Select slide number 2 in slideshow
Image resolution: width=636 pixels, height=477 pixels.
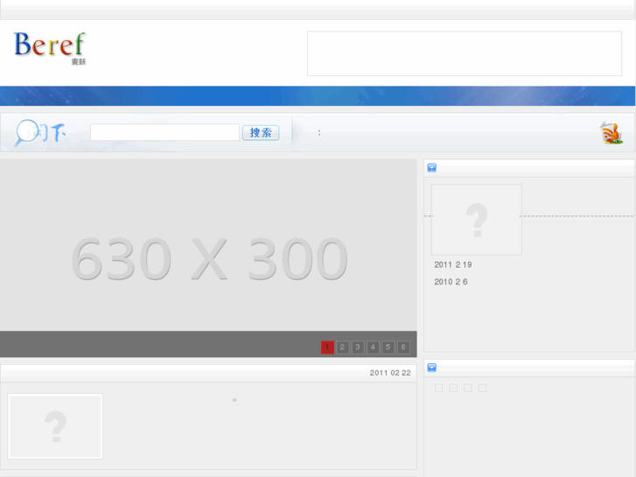(x=342, y=347)
